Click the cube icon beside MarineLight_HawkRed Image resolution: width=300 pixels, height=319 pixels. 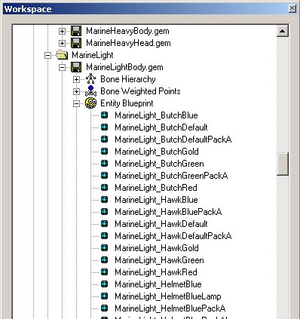point(105,272)
